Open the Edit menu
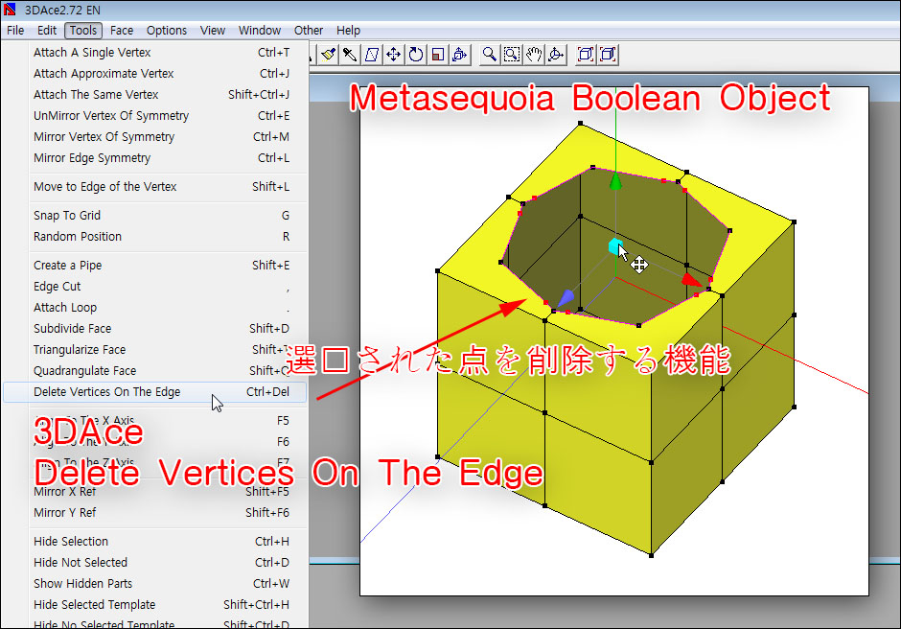The height and width of the screenshot is (629, 901). [47, 31]
